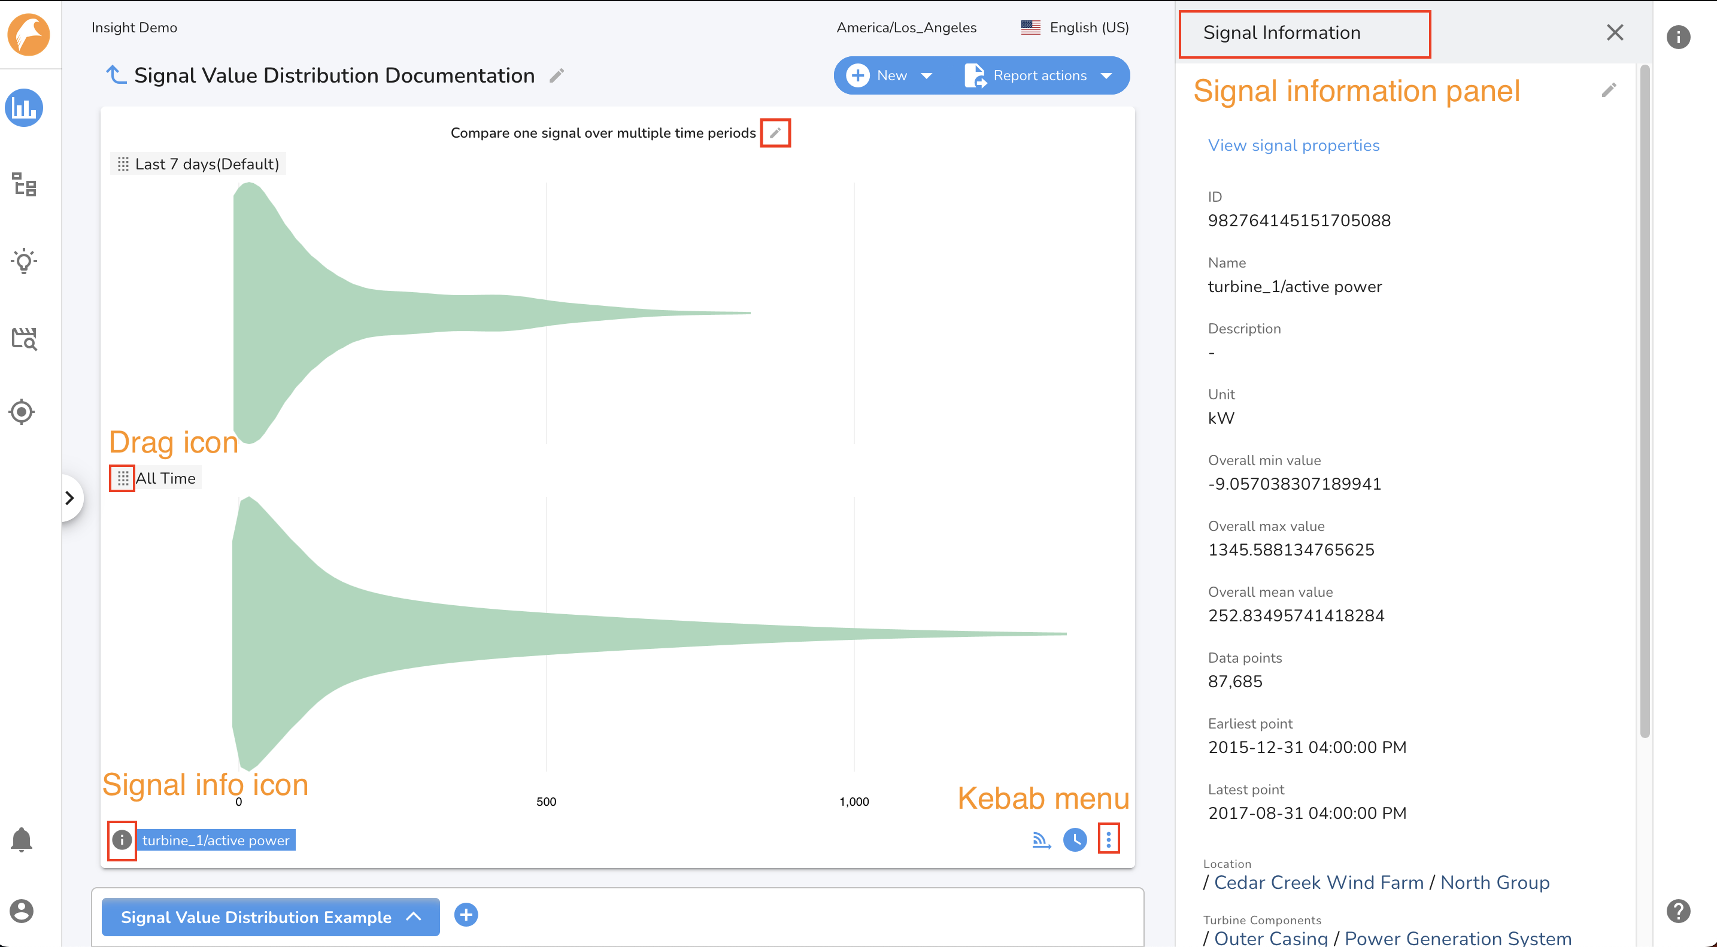
Task: Click the America/Los_Angeles timezone
Action: click(906, 28)
